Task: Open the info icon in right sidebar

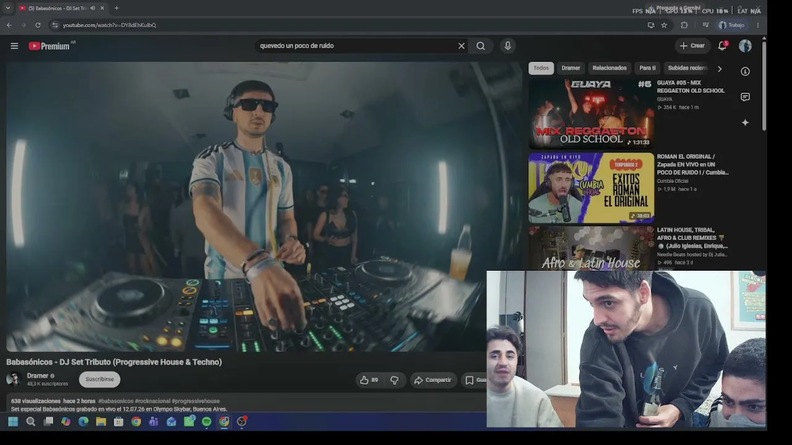Action: [x=745, y=71]
